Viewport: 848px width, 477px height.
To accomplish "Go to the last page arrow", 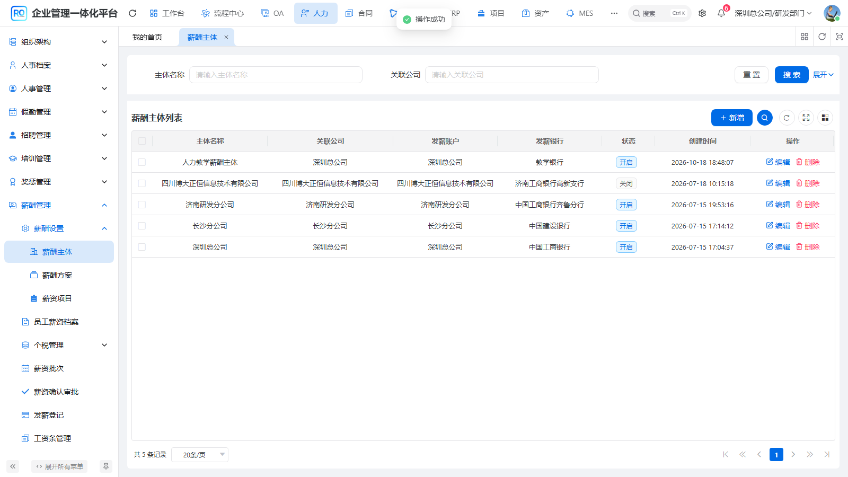I will 827,454.
